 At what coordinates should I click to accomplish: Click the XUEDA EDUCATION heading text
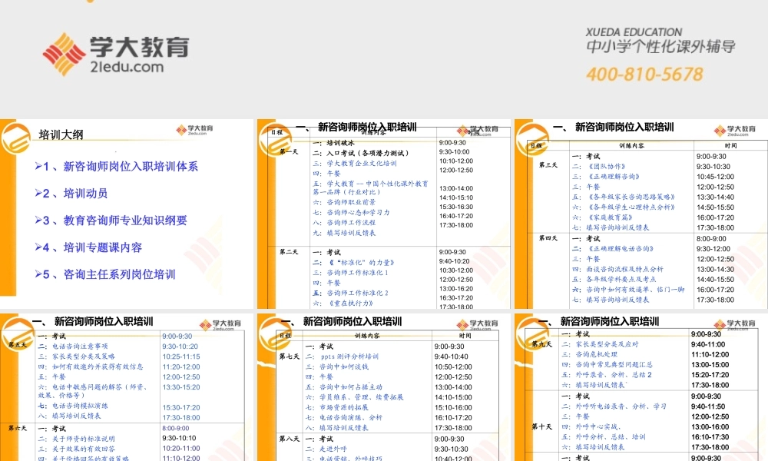pyautogui.click(x=634, y=32)
